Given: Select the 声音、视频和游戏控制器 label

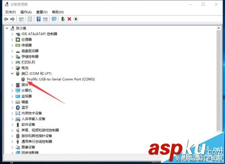Looking at the screenshot, I should click(x=40, y=130).
